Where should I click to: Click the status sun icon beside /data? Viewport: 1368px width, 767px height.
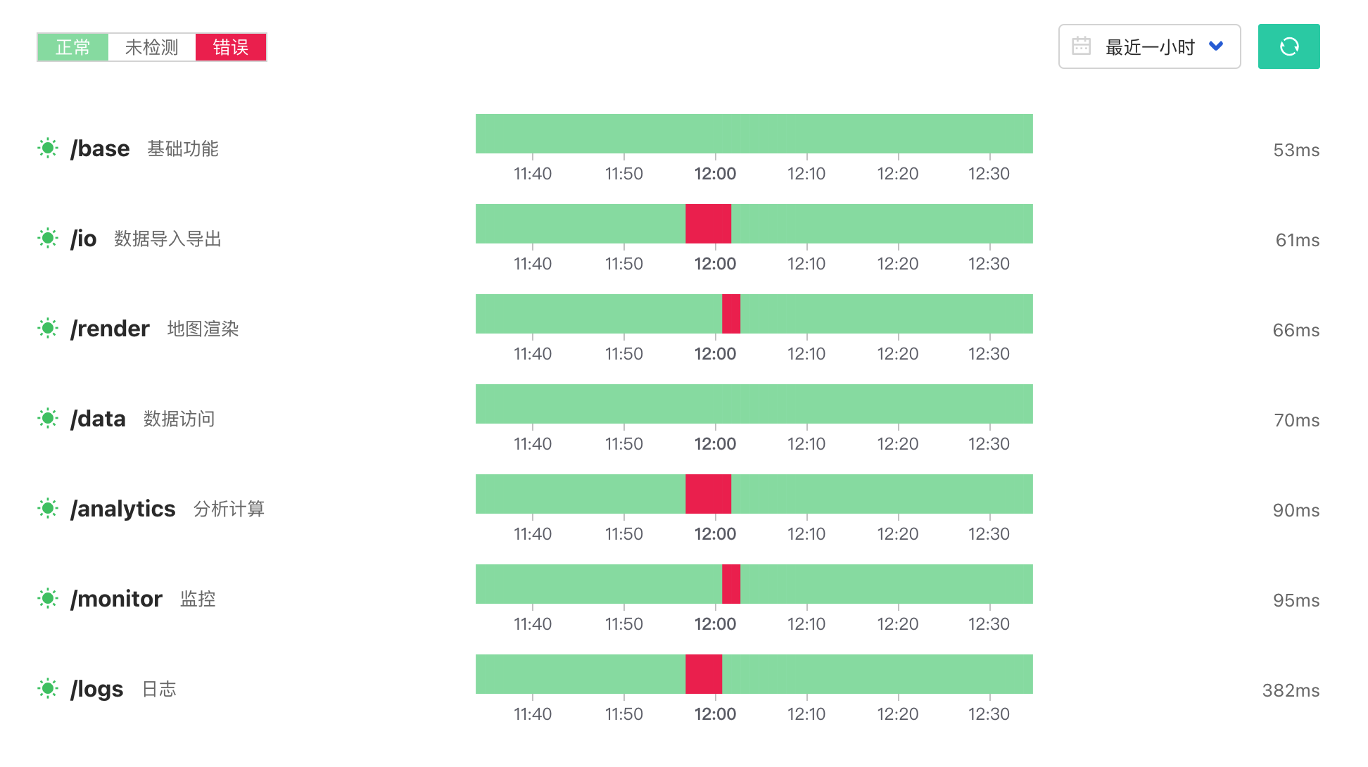pyautogui.click(x=48, y=418)
